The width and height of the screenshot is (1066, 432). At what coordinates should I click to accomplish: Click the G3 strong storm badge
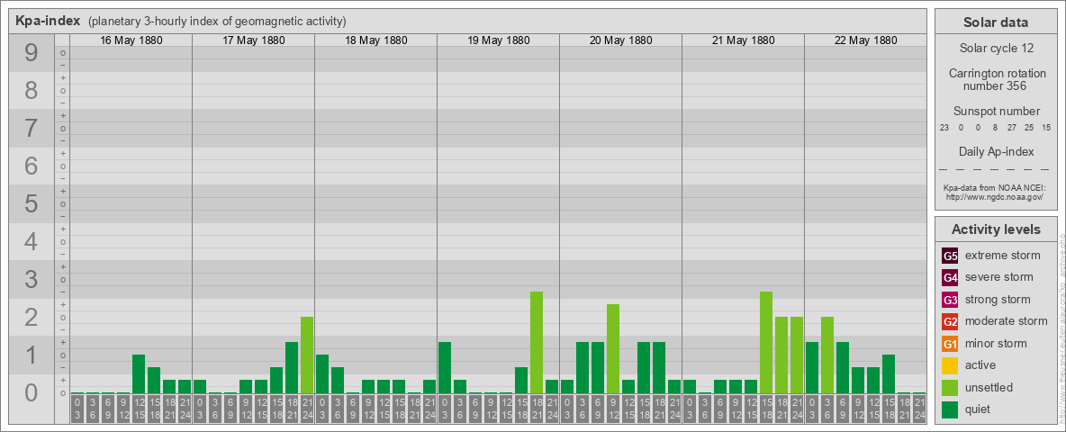pos(950,300)
